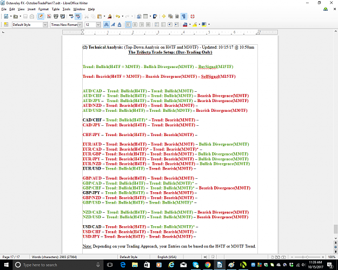338x270 pixels.
Task: Click the Undo arrow icon
Action: coord(118,16)
